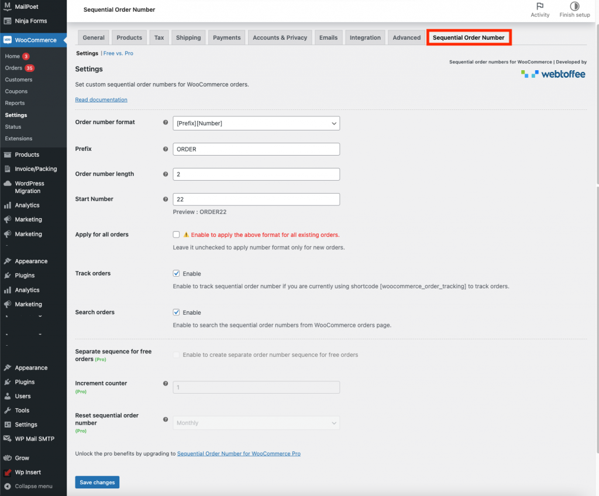Click the Settings sub-navigation link
This screenshot has width=599, height=496.
pos(87,53)
